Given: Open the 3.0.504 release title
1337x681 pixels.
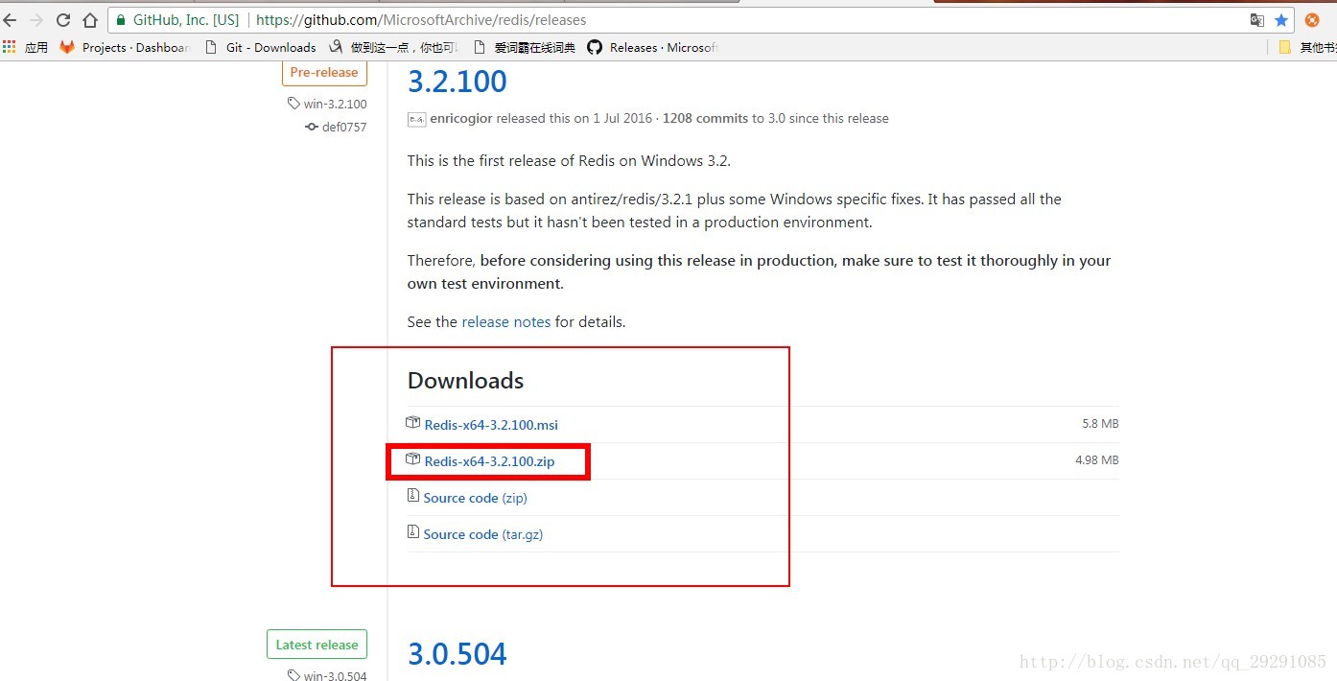Looking at the screenshot, I should click(457, 654).
